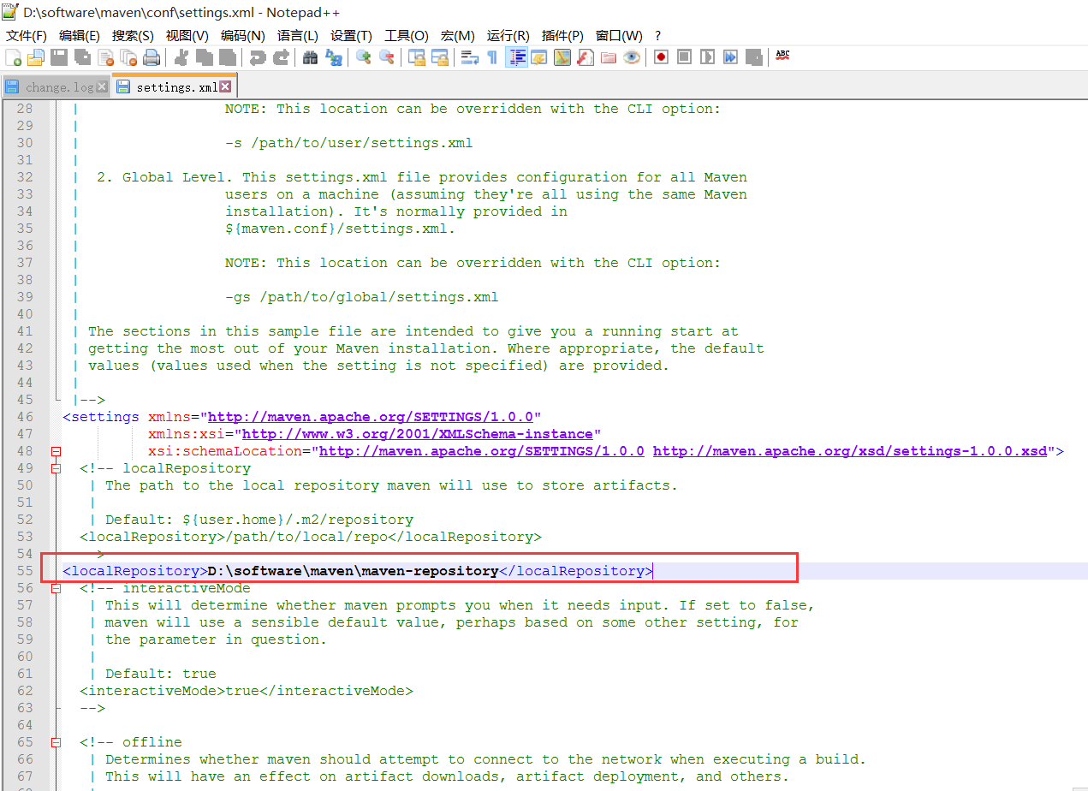Click the Redo arrow icon
Viewport: 1088px width, 791px height.
pyautogui.click(x=280, y=57)
